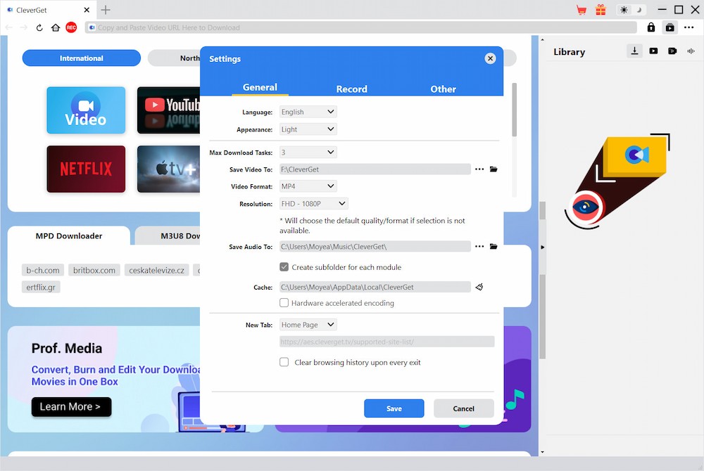Click the gift box icon

tap(601, 10)
